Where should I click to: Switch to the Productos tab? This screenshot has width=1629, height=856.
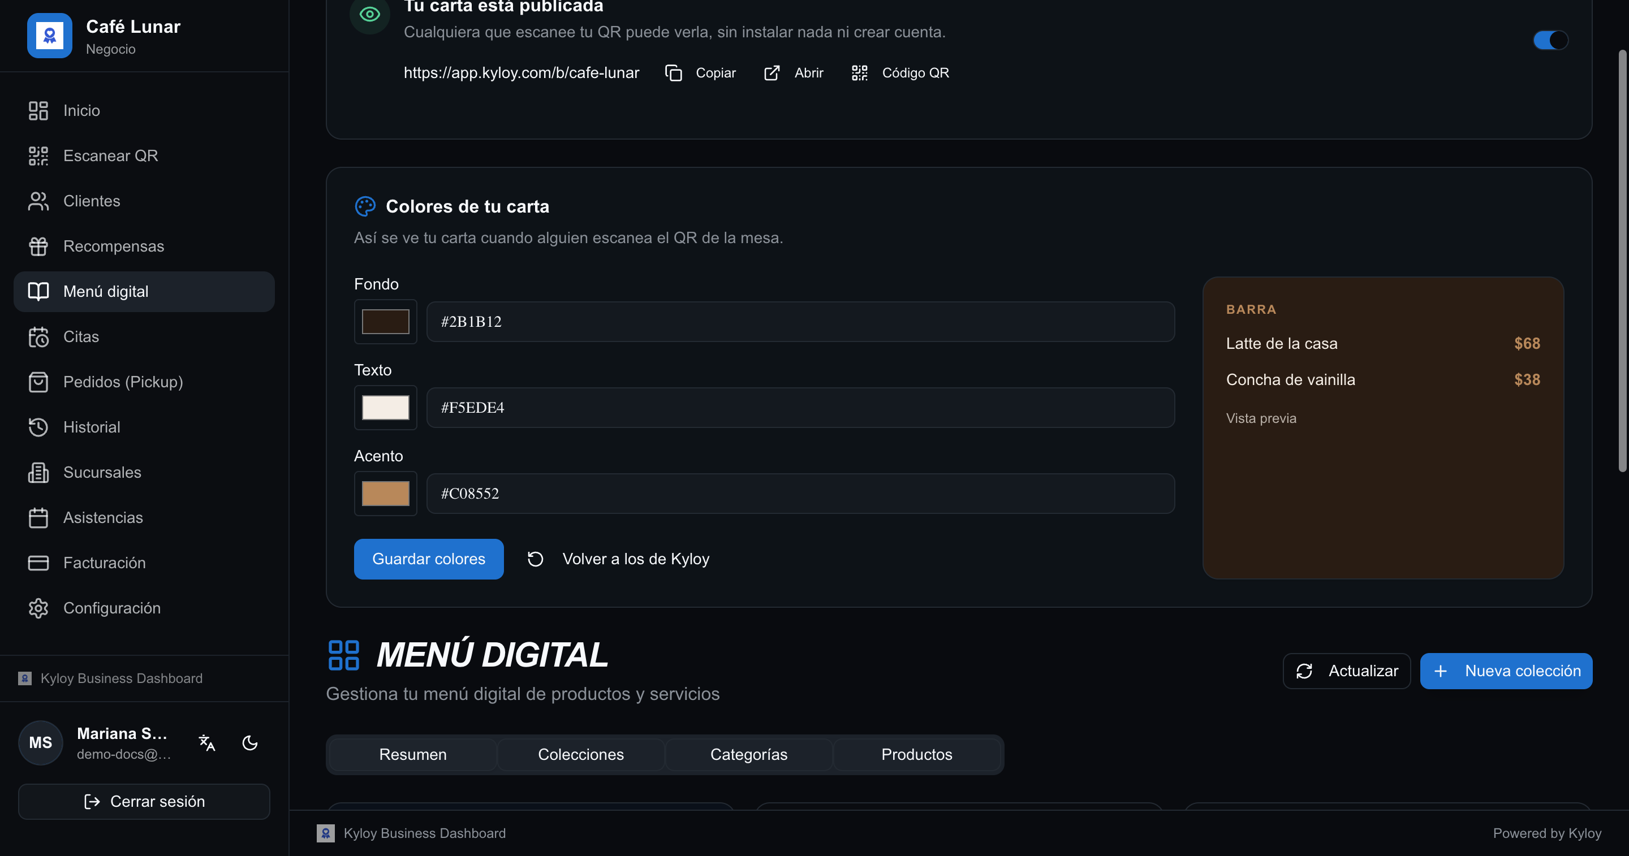tap(917, 755)
